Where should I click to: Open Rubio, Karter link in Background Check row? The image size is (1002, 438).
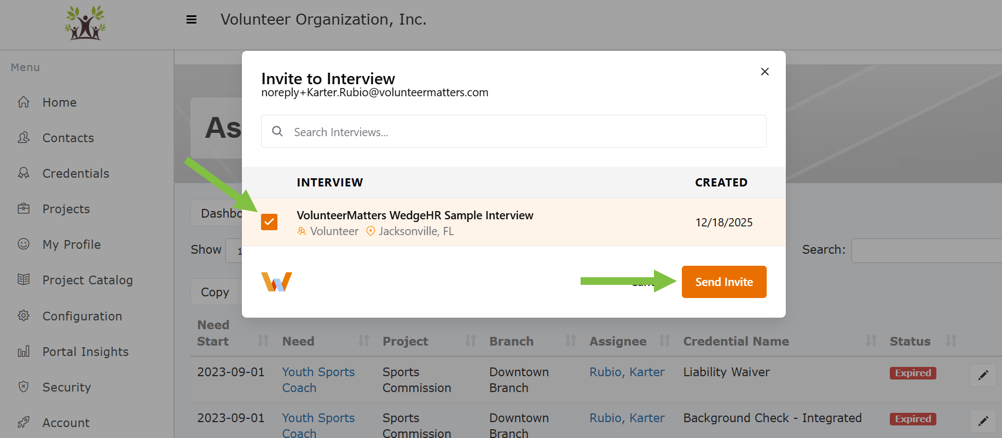pos(627,418)
